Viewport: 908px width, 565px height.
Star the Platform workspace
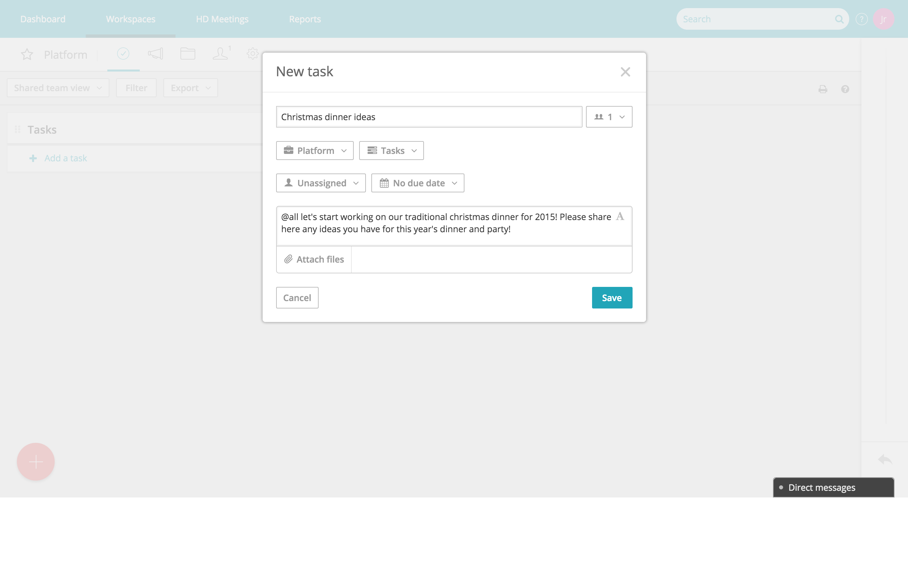point(27,54)
